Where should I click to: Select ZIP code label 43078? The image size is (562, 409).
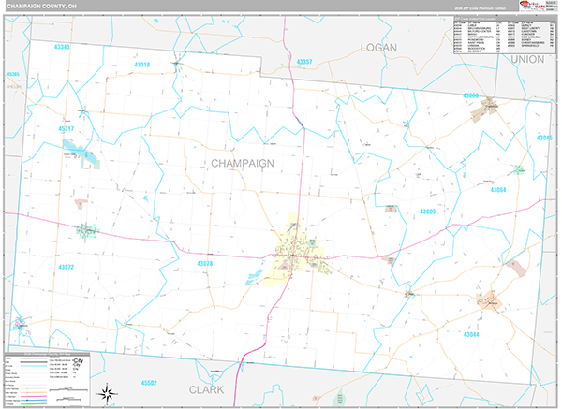pos(204,264)
